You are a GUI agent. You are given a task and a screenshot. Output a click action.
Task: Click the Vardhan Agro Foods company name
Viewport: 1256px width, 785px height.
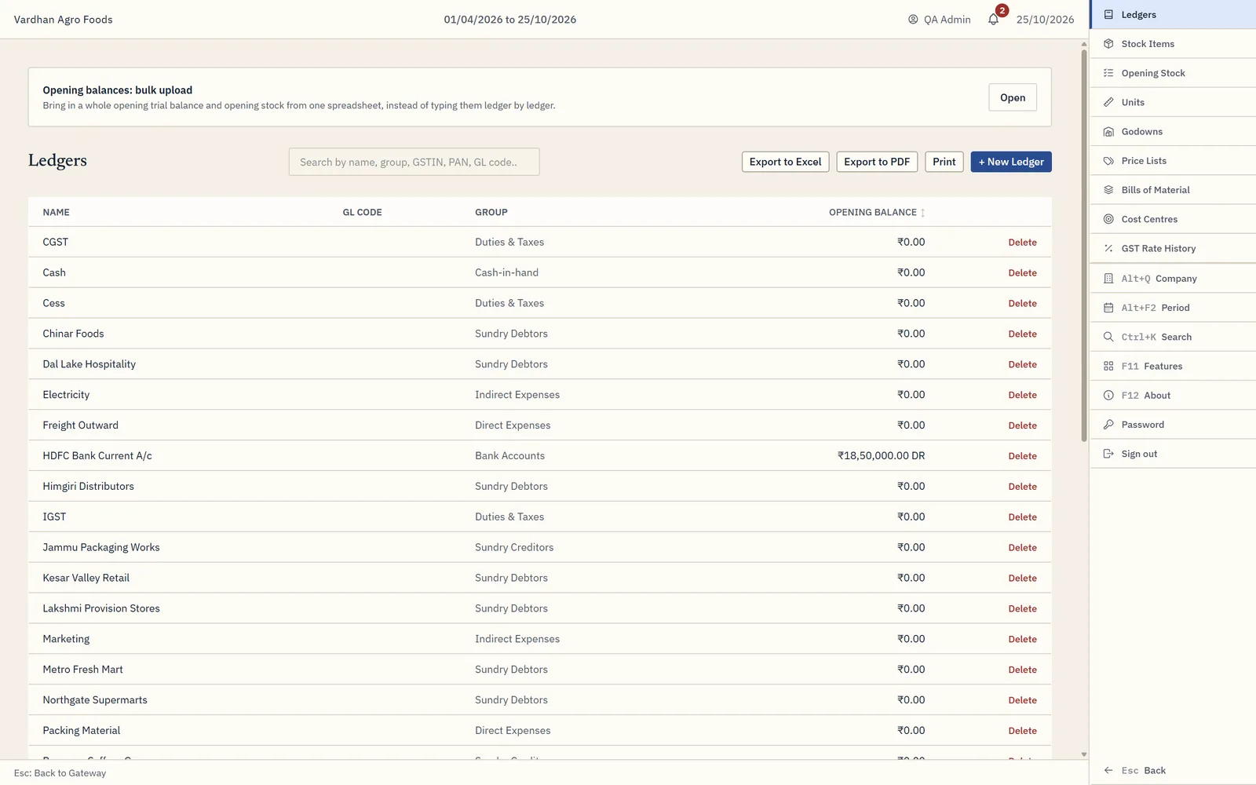point(63,20)
